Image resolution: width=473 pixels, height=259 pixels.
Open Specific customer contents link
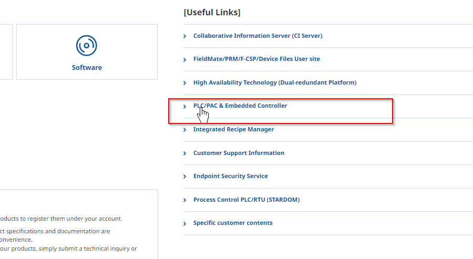click(x=233, y=223)
